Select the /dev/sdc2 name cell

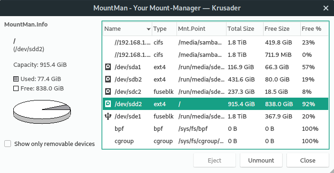pyautogui.click(x=128, y=91)
